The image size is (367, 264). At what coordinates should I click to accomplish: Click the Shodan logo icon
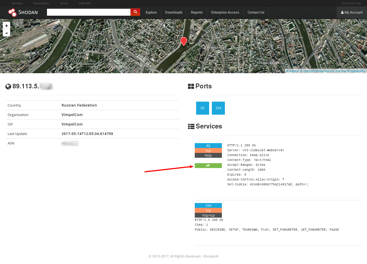(x=12, y=12)
